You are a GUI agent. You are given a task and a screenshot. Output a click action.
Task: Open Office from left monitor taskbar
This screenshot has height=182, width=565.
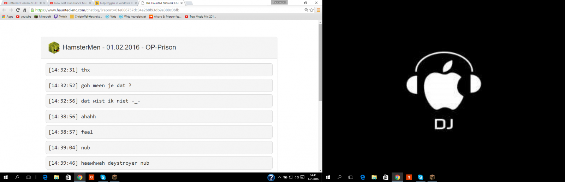[x=91, y=177]
